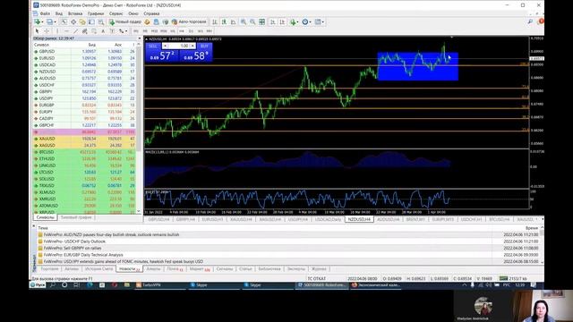Select XAUUSD row in Market Watch
The image size is (573, 322).
(x=84, y=139)
